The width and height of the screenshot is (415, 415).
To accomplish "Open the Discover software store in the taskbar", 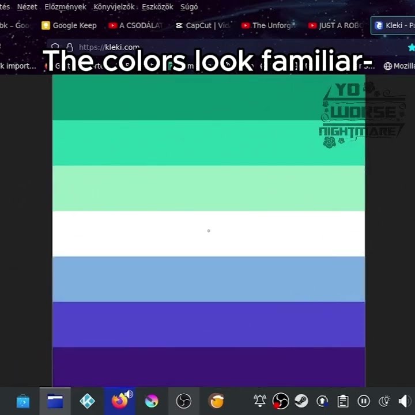I will point(23,401).
